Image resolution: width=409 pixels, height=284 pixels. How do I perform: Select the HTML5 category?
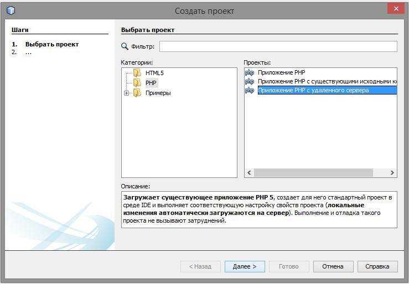pyautogui.click(x=154, y=73)
